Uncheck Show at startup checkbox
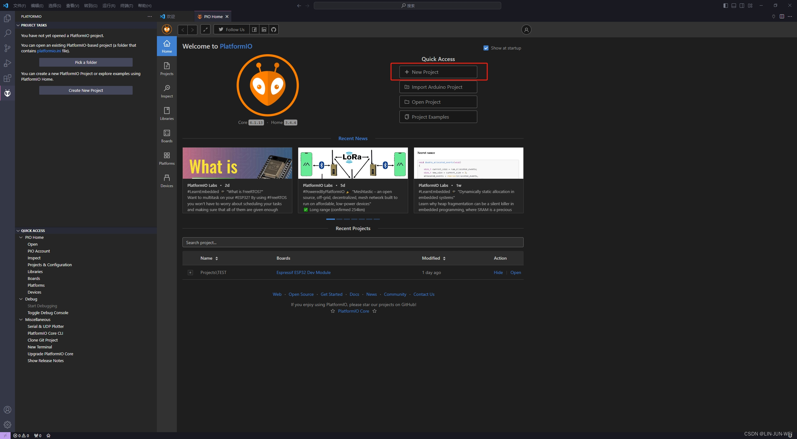 point(486,48)
